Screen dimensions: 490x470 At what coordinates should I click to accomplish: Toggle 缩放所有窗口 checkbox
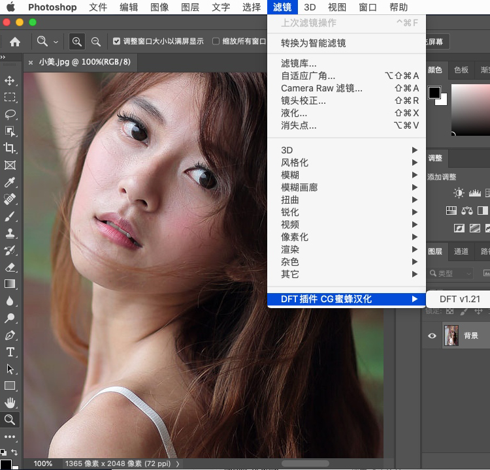[216, 41]
